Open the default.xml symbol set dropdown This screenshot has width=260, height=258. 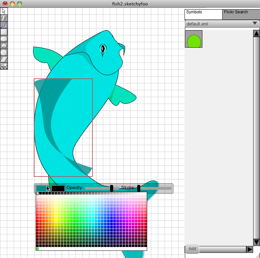pyautogui.click(x=222, y=24)
